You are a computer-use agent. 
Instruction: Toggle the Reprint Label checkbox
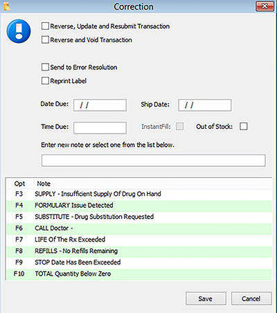click(x=45, y=81)
